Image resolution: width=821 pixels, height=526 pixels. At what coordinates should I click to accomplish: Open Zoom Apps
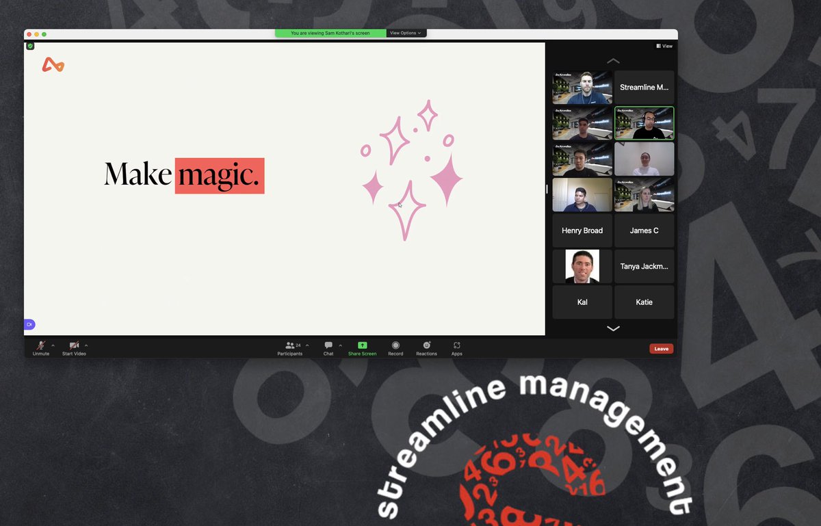pos(457,348)
